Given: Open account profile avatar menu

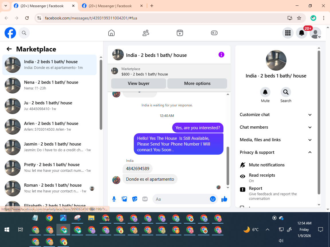Looking at the screenshot, I should pos(315,33).
